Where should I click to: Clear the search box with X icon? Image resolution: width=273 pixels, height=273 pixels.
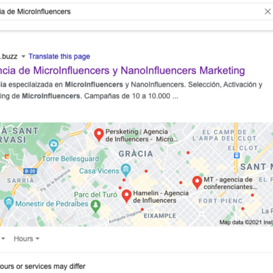(x=268, y=12)
